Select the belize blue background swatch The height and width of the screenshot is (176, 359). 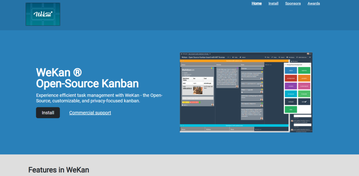[291, 70]
